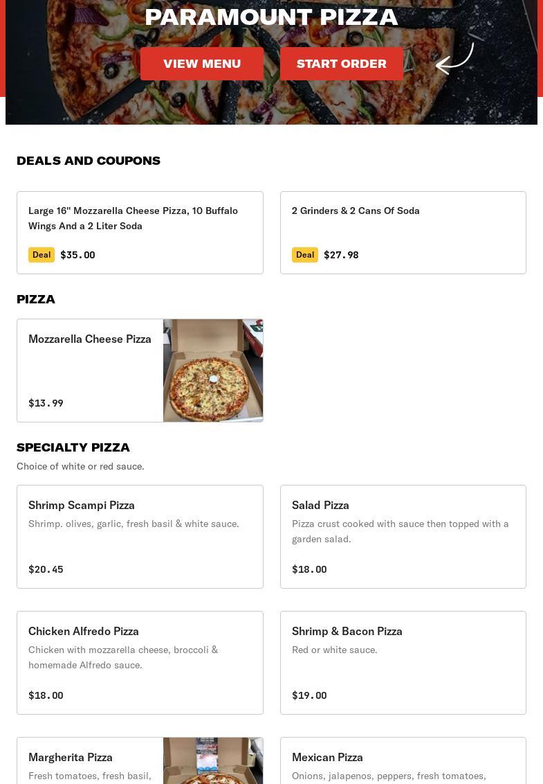The width and height of the screenshot is (543, 784).
Task: Open the Margherita Pizza photo thumbnail
Action: [213, 760]
